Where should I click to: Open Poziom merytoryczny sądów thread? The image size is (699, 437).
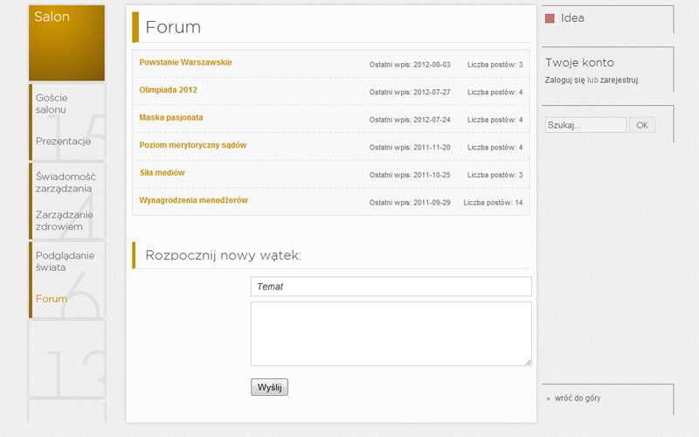tap(192, 145)
